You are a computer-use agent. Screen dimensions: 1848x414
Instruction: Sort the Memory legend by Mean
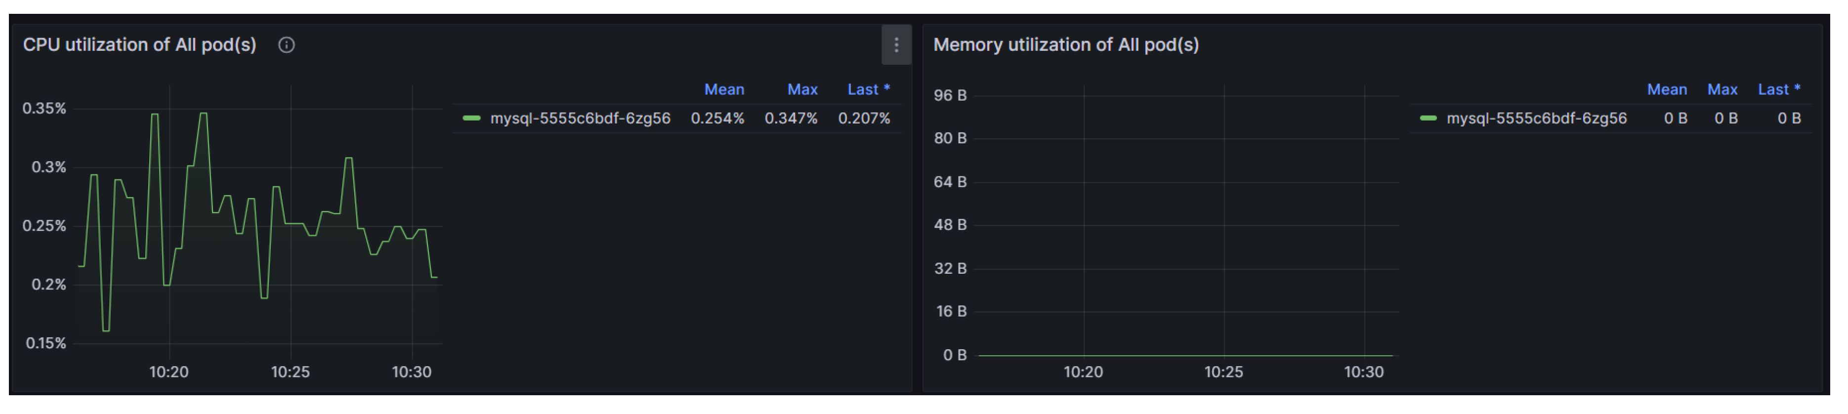[x=1667, y=90]
